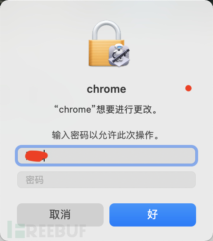Cancel the dialog with 取消
213x241 pixels.
(60, 215)
